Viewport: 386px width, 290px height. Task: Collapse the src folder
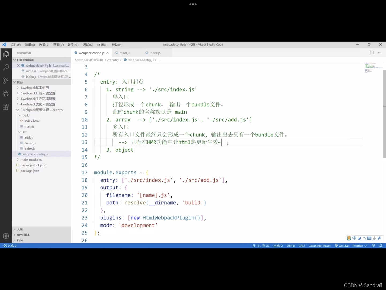42,132
